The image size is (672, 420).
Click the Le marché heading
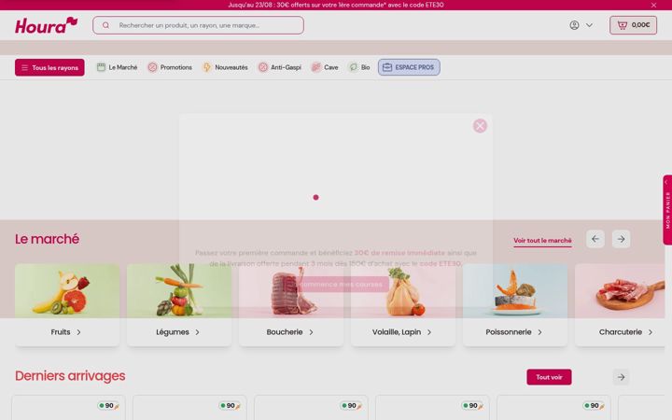coord(48,239)
